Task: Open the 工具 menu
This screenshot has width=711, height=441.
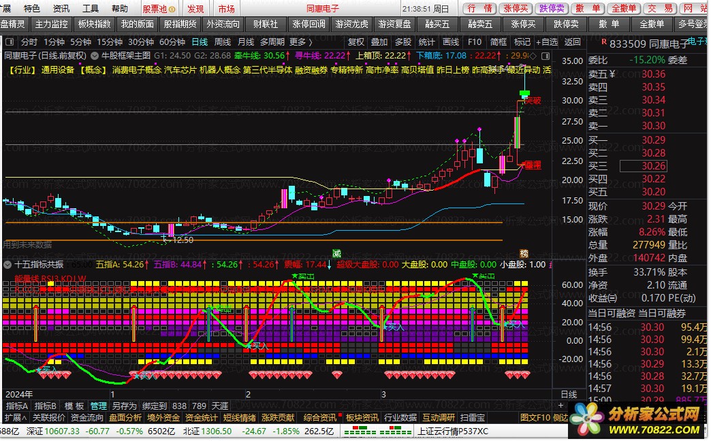Action: pos(91,9)
